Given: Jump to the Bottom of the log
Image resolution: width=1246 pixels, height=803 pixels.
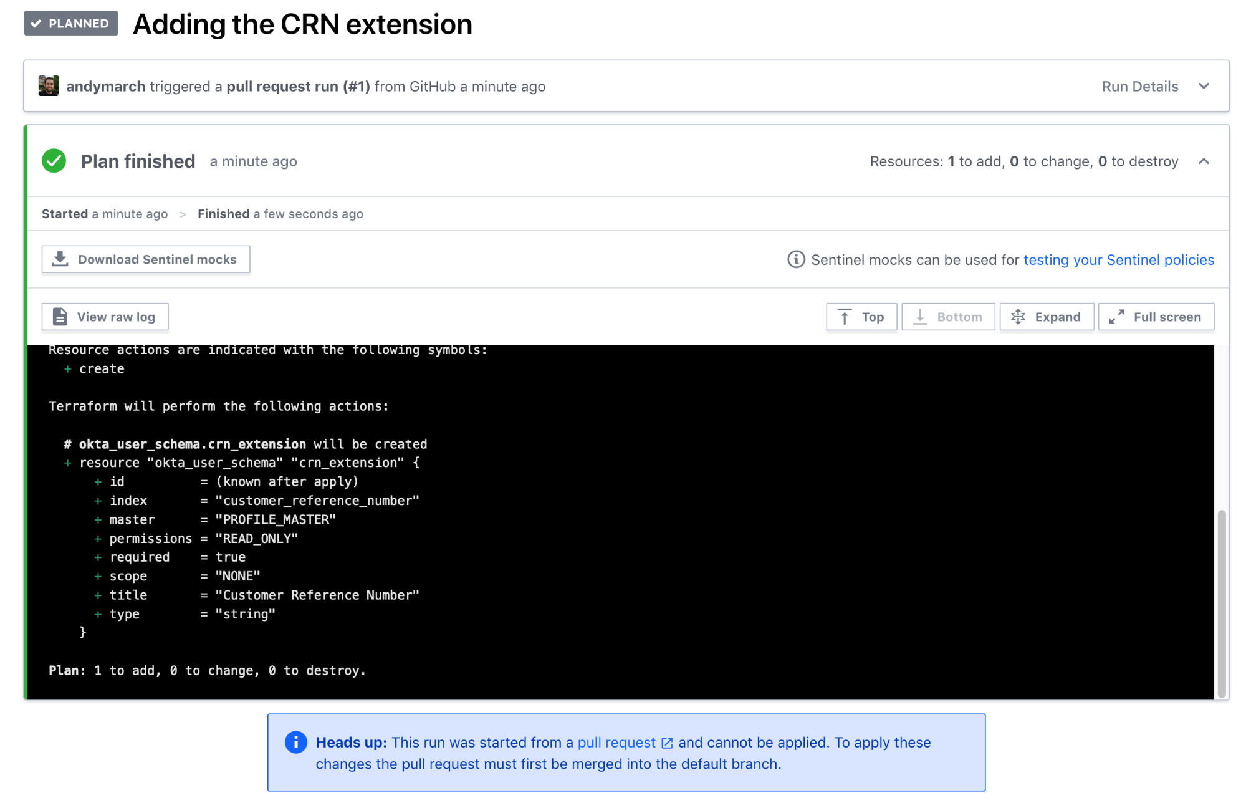Looking at the screenshot, I should 948,317.
